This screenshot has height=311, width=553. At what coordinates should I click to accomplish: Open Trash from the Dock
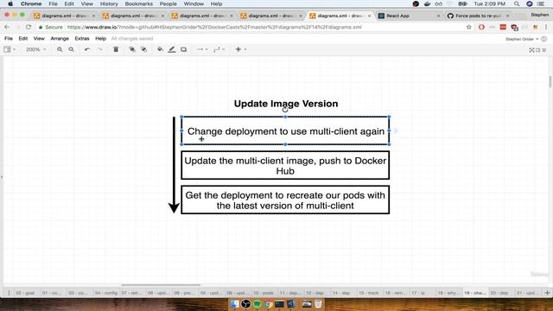click(x=318, y=303)
